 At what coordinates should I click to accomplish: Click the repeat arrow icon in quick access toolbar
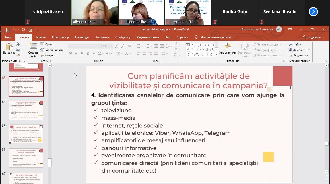point(23,29)
